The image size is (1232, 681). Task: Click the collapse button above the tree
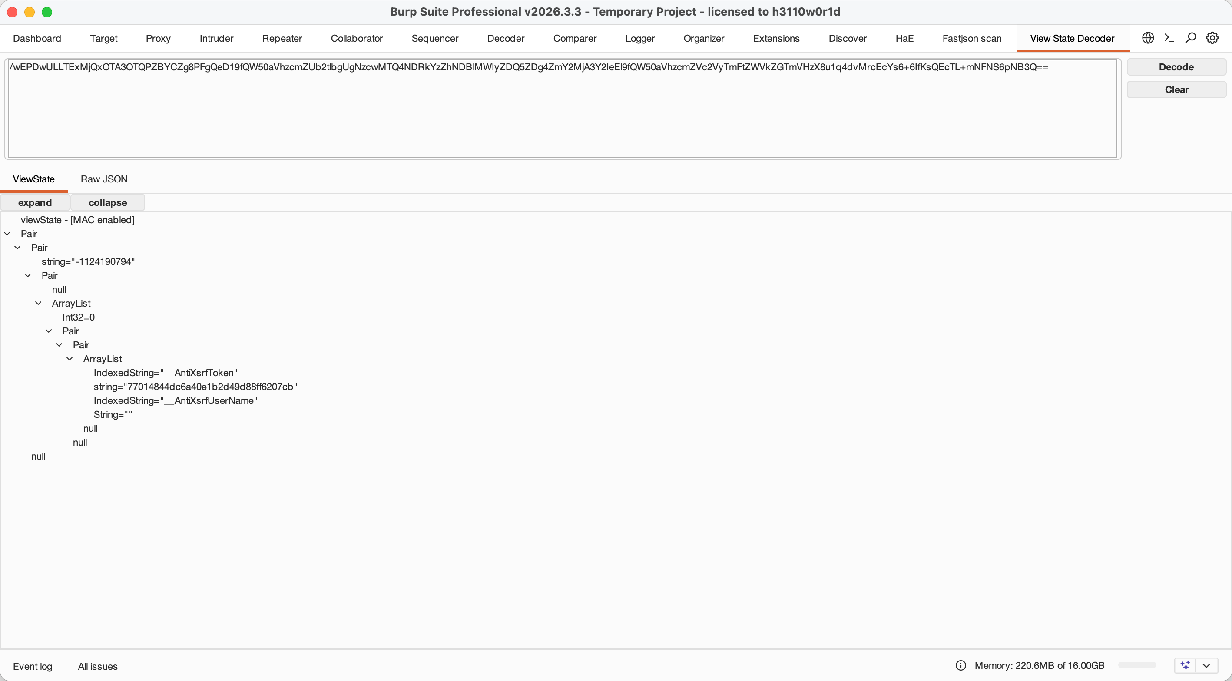pos(108,202)
